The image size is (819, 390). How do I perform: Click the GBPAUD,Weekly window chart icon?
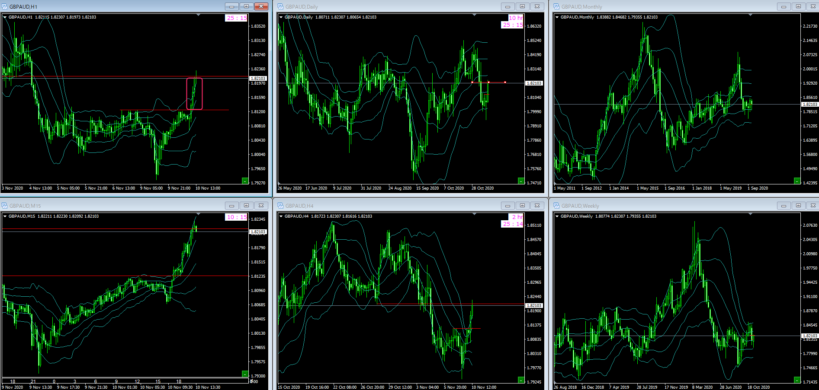[x=556, y=206]
